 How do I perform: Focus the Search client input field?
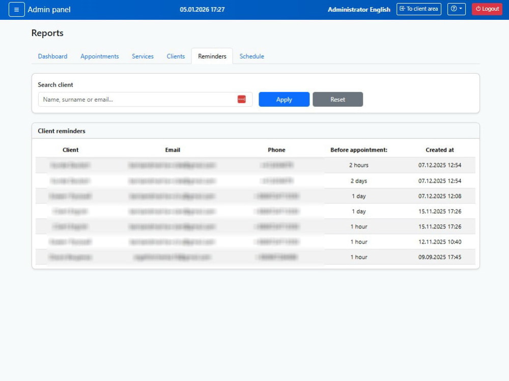click(x=145, y=99)
